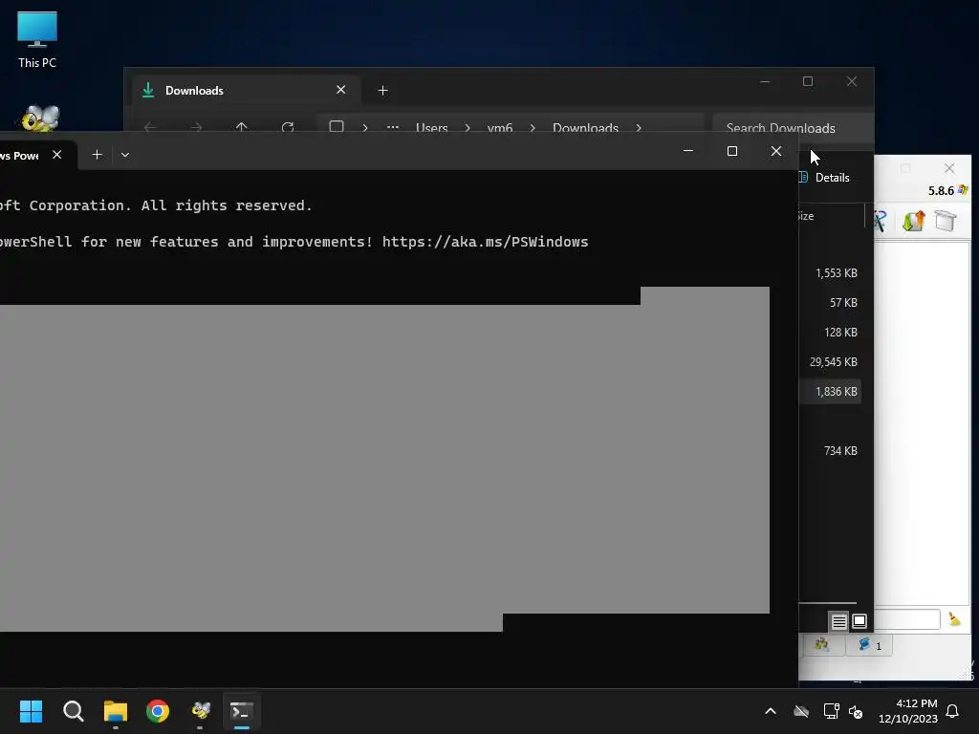Switch Explorer to large thumbnails view
979x734 pixels.
[x=859, y=621]
